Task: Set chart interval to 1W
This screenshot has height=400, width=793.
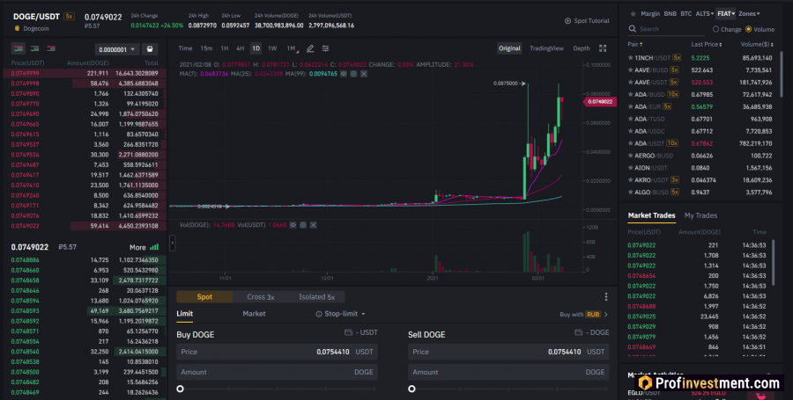Action: tap(272, 48)
